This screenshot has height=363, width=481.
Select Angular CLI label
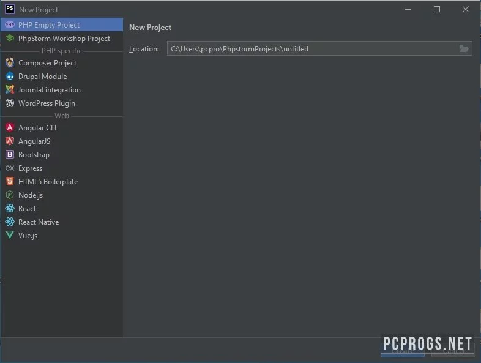click(x=37, y=128)
